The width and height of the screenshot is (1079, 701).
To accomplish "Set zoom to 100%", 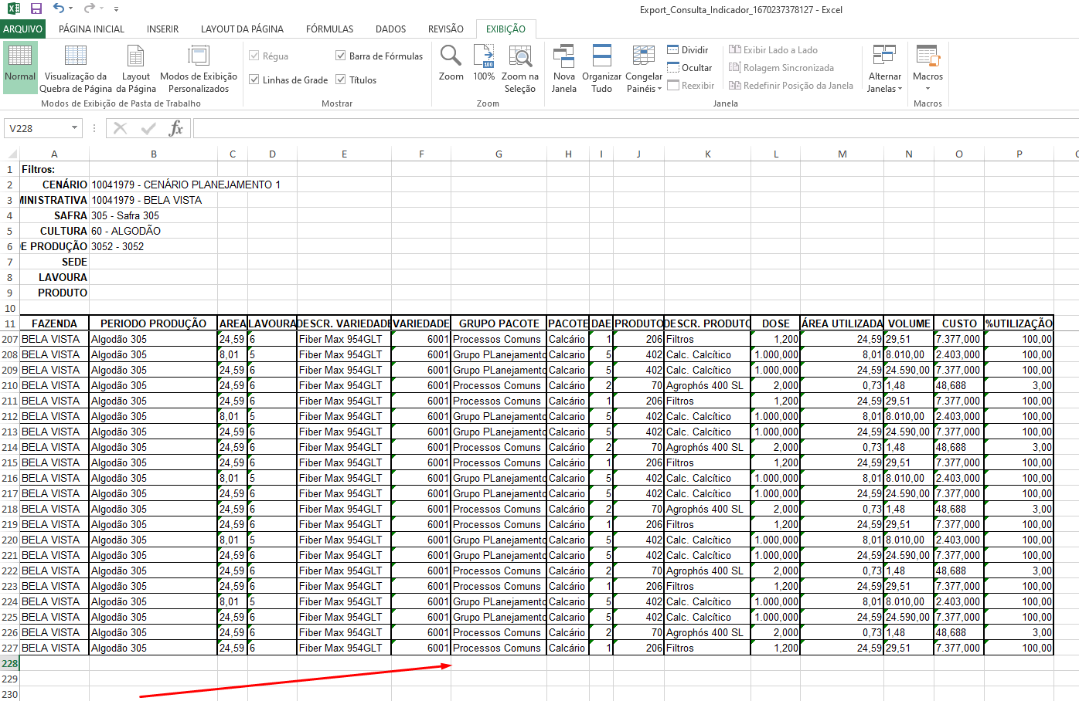I will (x=484, y=63).
